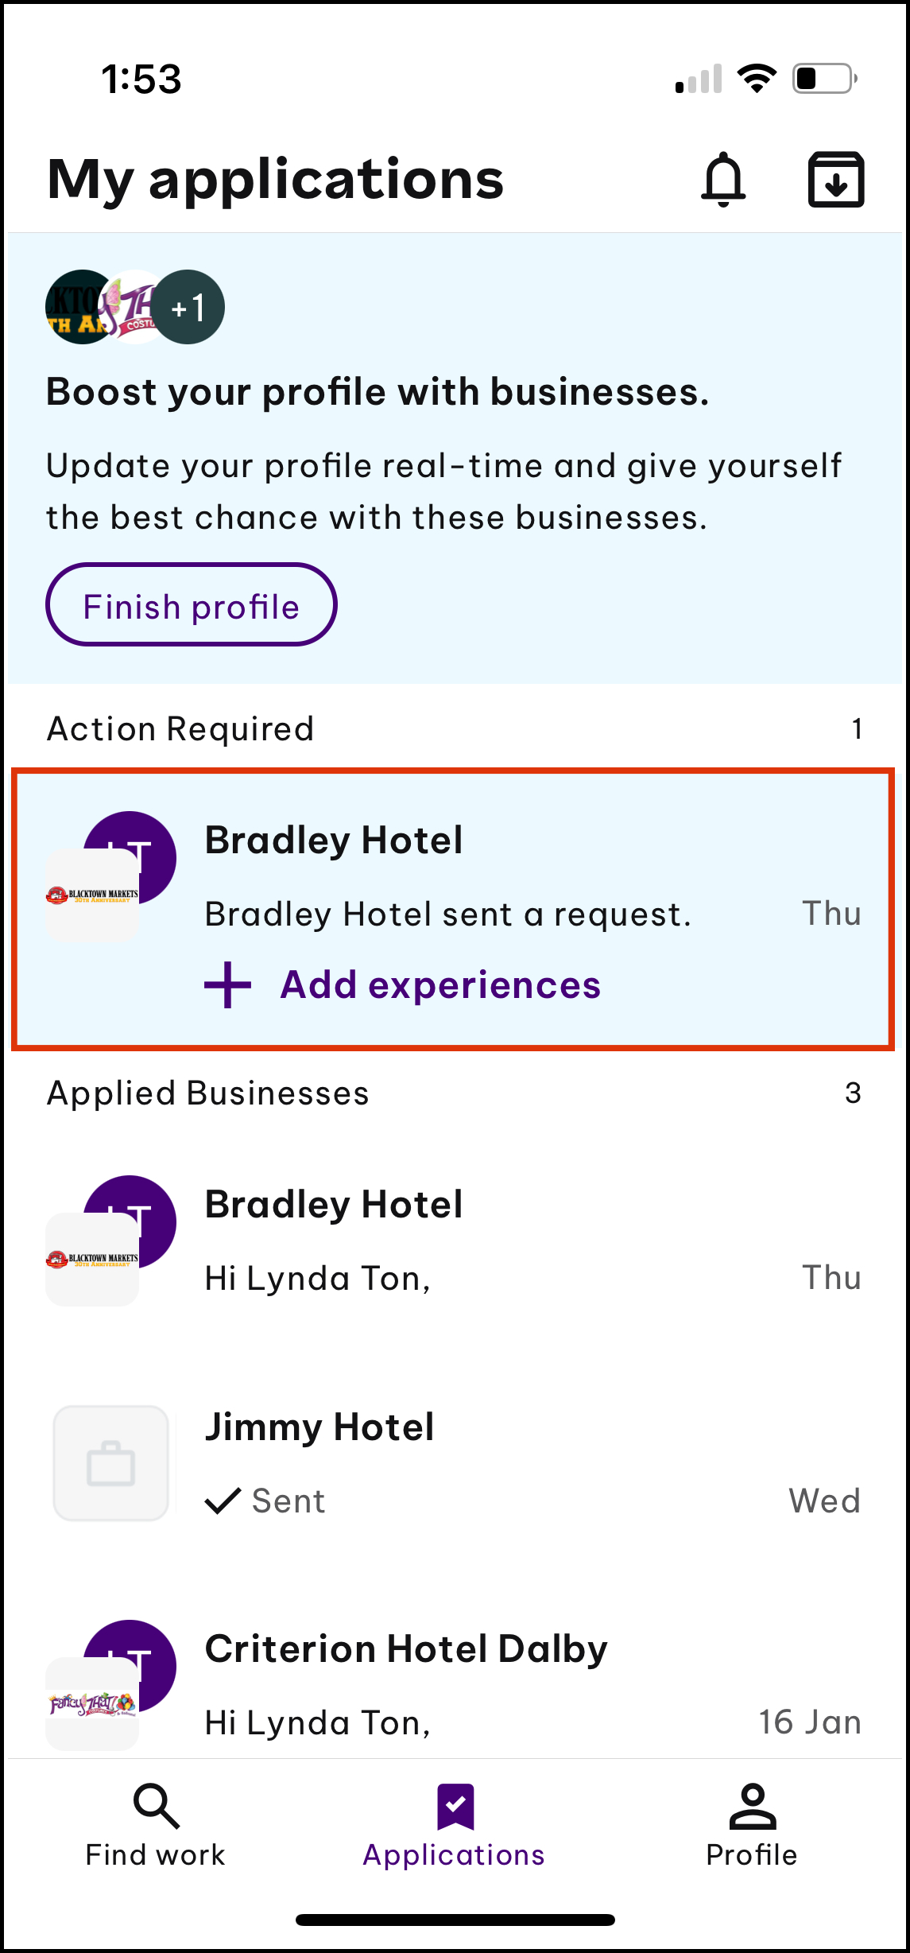The image size is (910, 1953).
Task: Tap the Applications bookmark icon
Action: (x=455, y=1806)
